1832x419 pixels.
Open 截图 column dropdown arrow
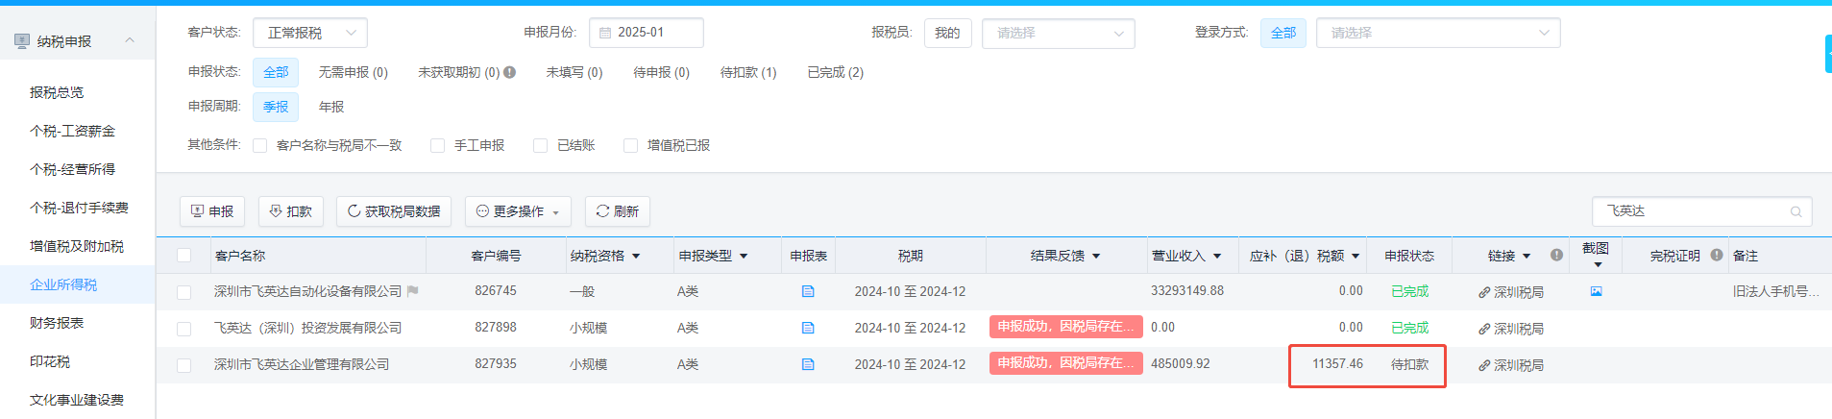pyautogui.click(x=1598, y=264)
